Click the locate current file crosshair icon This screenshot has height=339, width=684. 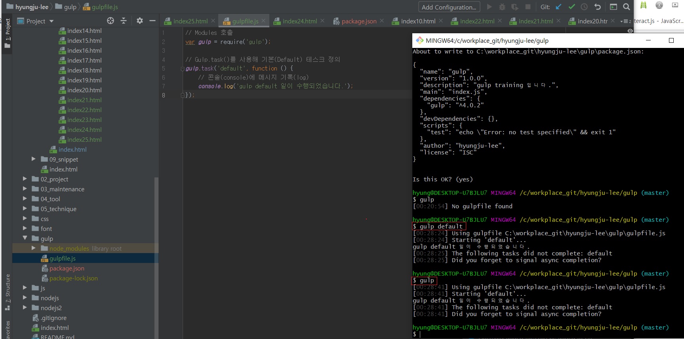coord(111,21)
